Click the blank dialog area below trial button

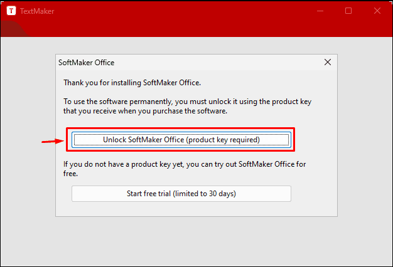196,209
